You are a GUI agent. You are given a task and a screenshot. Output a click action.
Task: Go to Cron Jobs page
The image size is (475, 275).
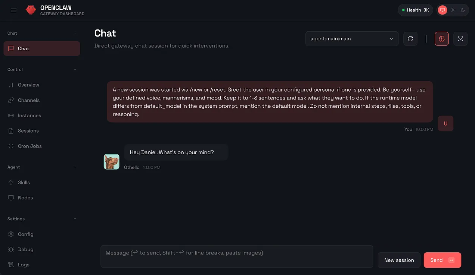coord(30,146)
